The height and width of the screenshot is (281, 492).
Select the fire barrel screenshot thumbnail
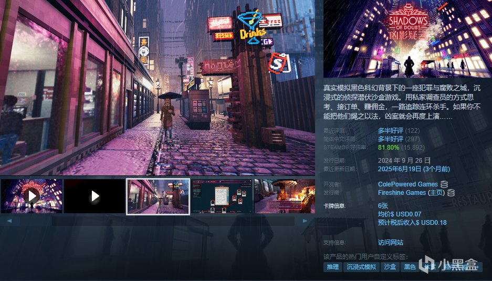[x=285, y=196]
